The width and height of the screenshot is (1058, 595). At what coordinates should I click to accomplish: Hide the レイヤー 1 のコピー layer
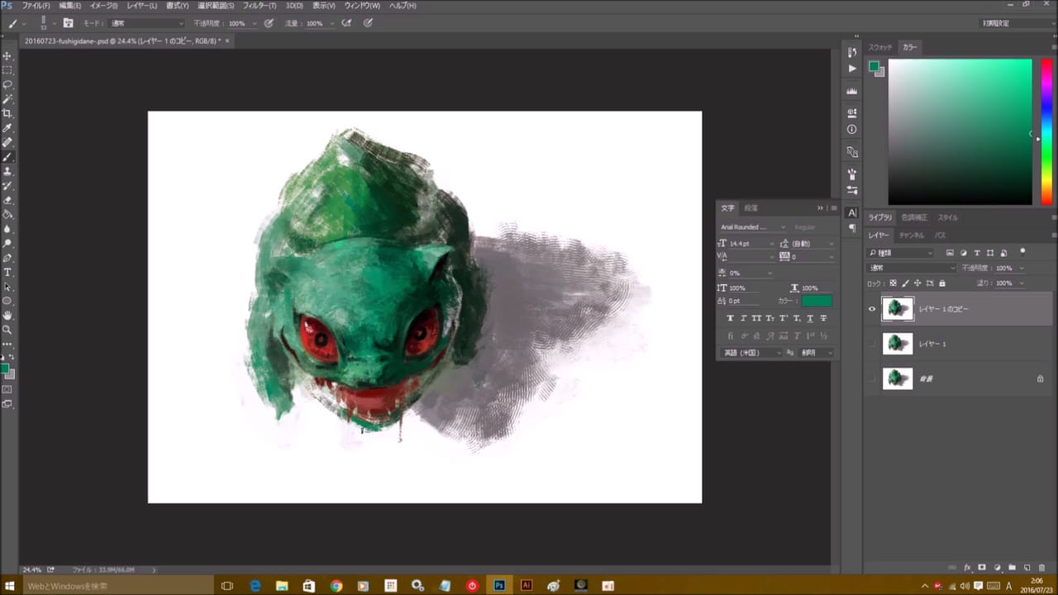[872, 309]
